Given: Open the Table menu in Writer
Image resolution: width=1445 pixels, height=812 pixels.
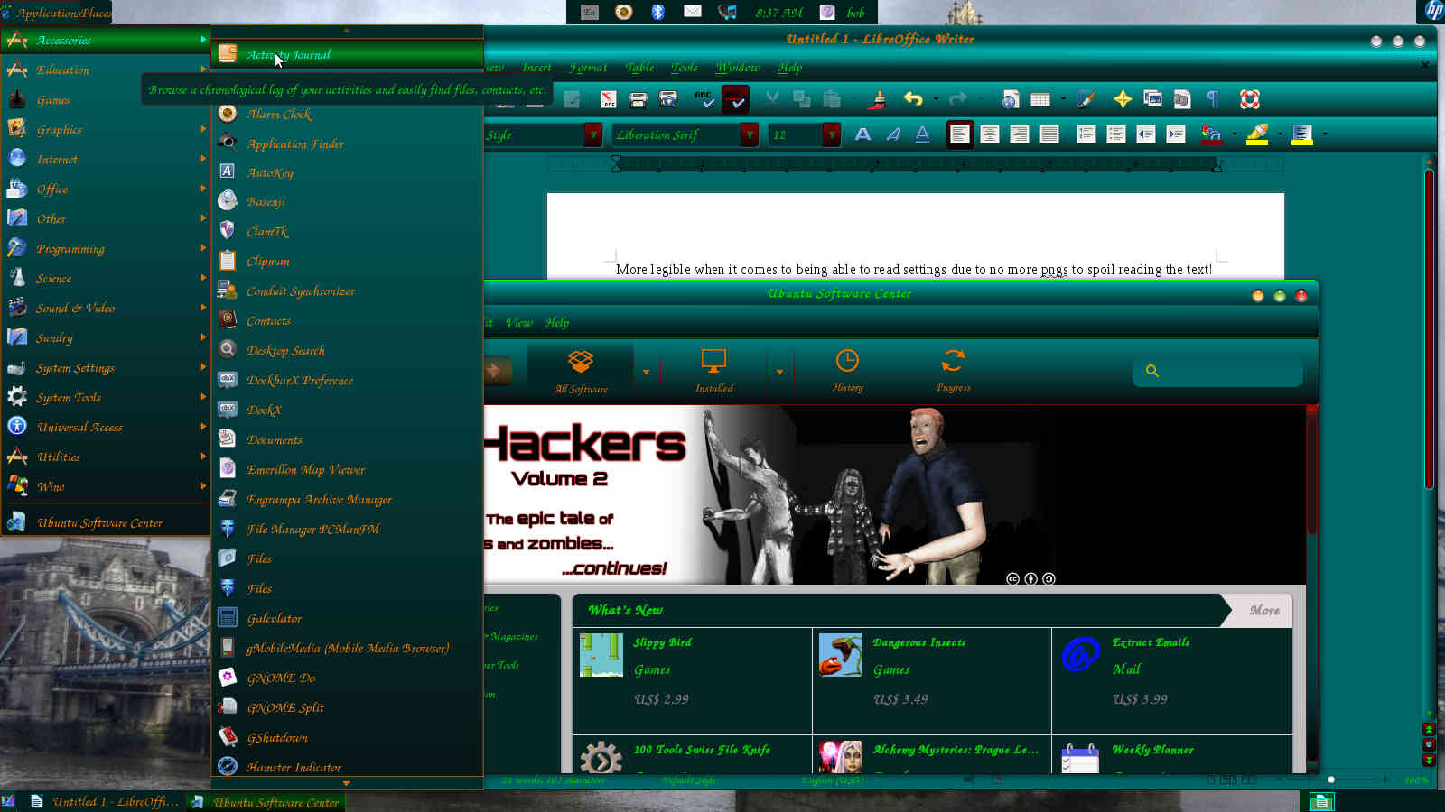Looking at the screenshot, I should [x=639, y=68].
